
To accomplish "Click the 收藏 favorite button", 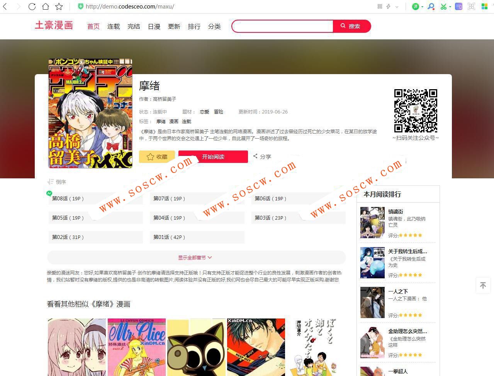I will click(157, 157).
